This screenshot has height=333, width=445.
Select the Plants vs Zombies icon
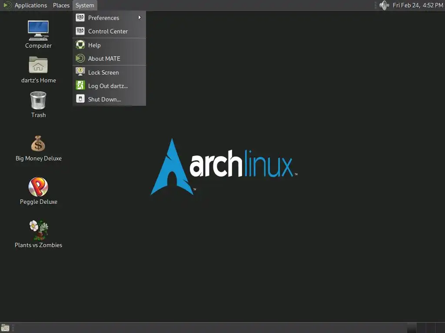tap(39, 230)
